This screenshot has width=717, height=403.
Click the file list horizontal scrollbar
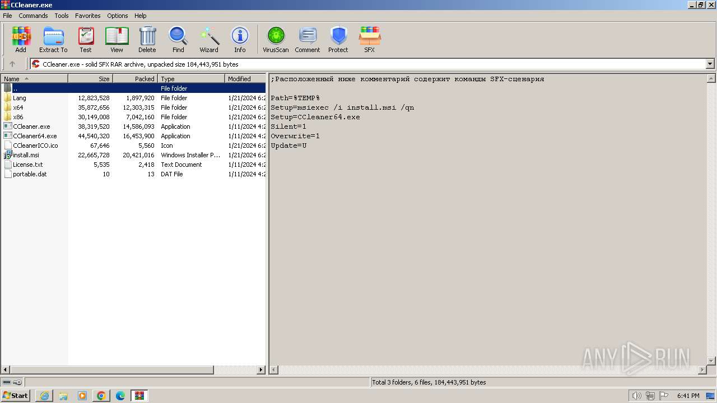(x=112, y=370)
